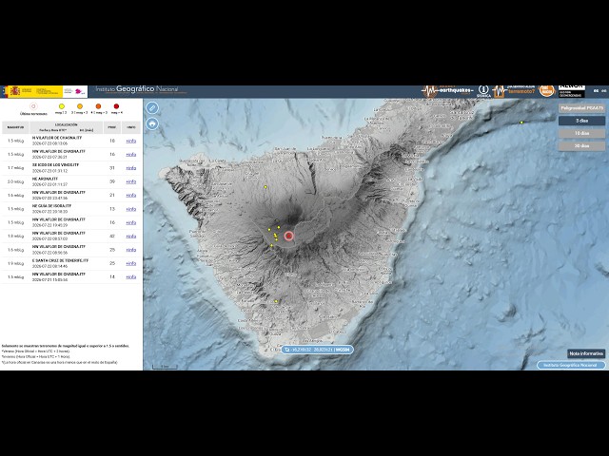Image resolution: width=609 pixels, height=456 pixels.
Task: Click the yellow magnitude legend dot
Action: [61, 106]
